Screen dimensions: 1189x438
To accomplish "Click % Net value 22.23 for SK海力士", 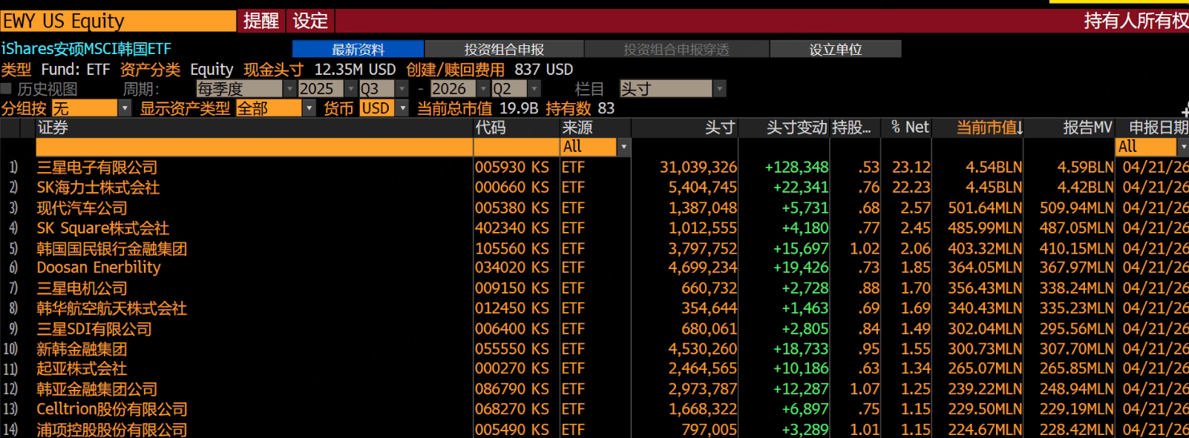I will tap(911, 188).
